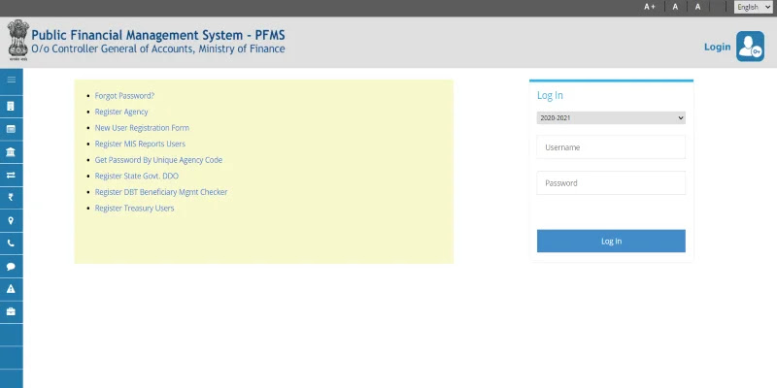
Task: Click the Log In panel heading
Action: coord(550,95)
